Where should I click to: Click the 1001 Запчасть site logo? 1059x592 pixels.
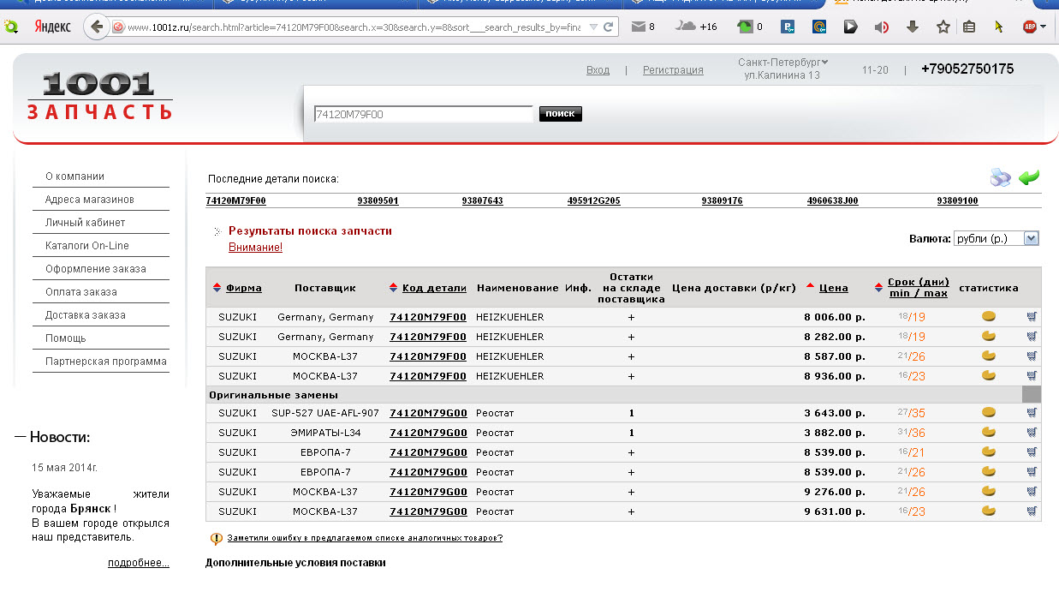click(x=99, y=96)
